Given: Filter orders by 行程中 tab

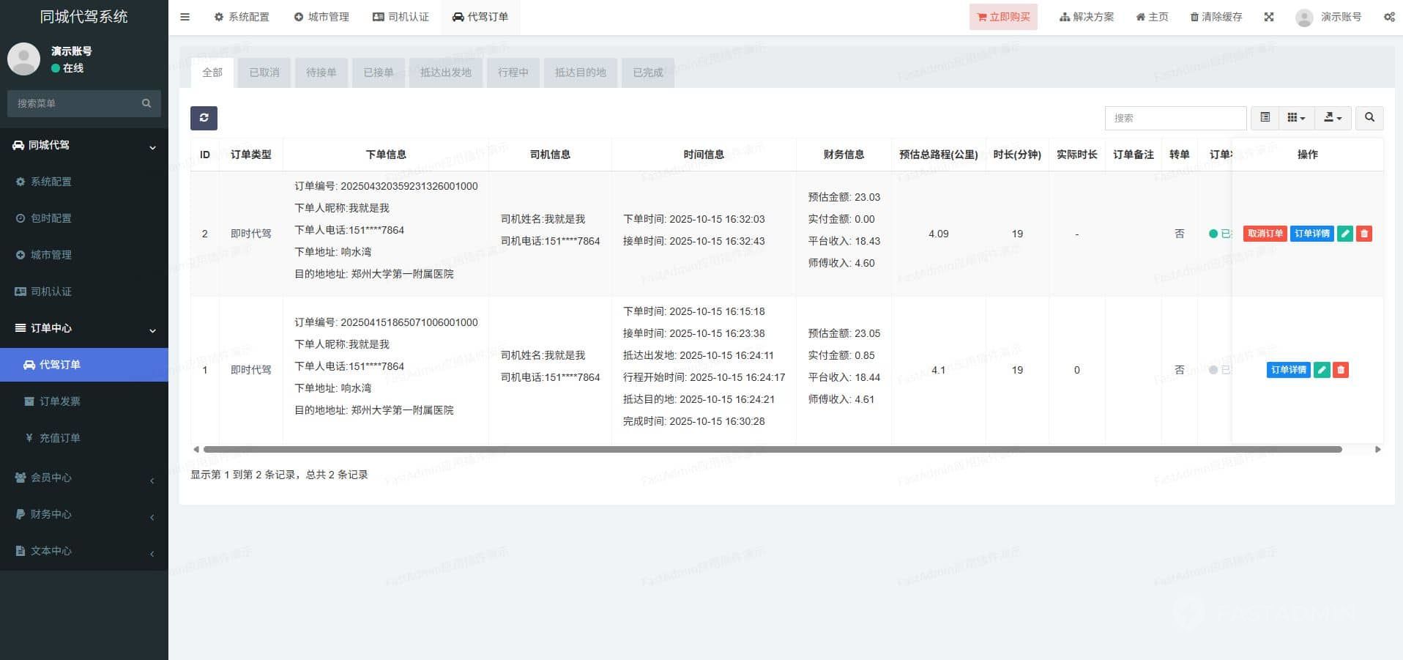Looking at the screenshot, I should (x=513, y=73).
